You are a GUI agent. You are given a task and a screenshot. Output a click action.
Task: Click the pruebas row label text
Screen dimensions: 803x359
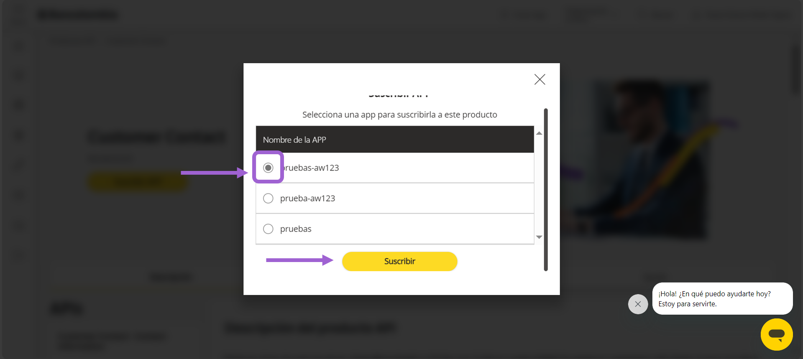tap(296, 229)
